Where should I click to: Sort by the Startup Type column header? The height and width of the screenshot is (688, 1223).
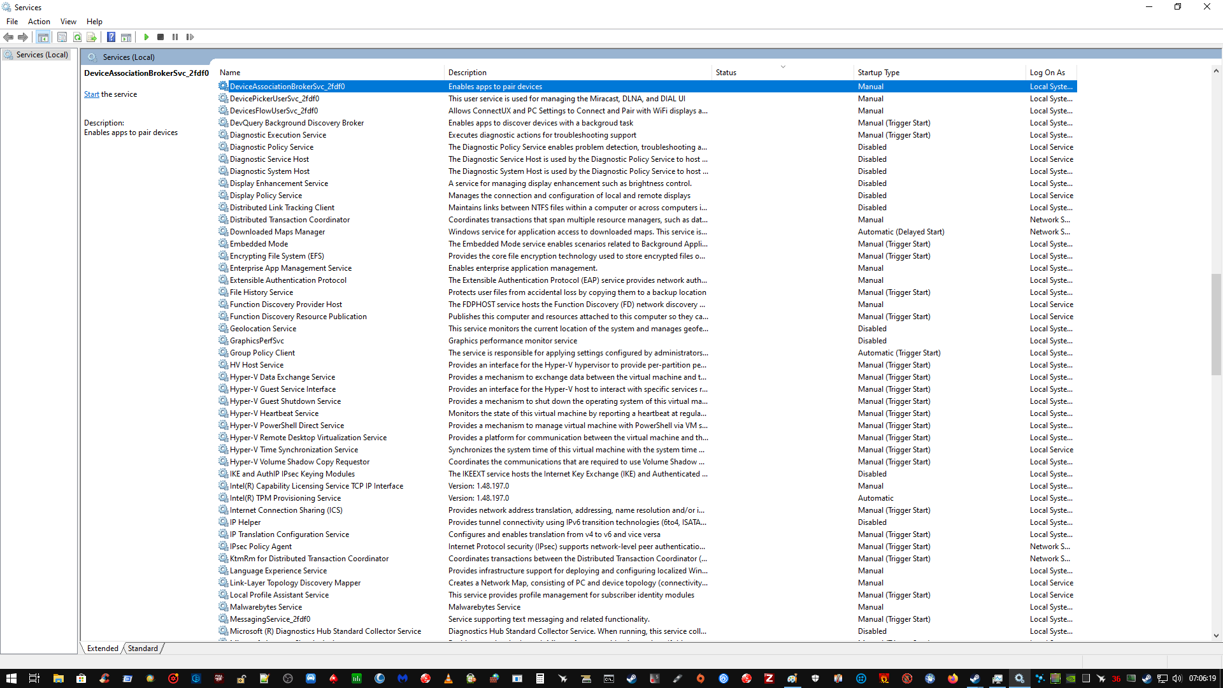(x=878, y=73)
